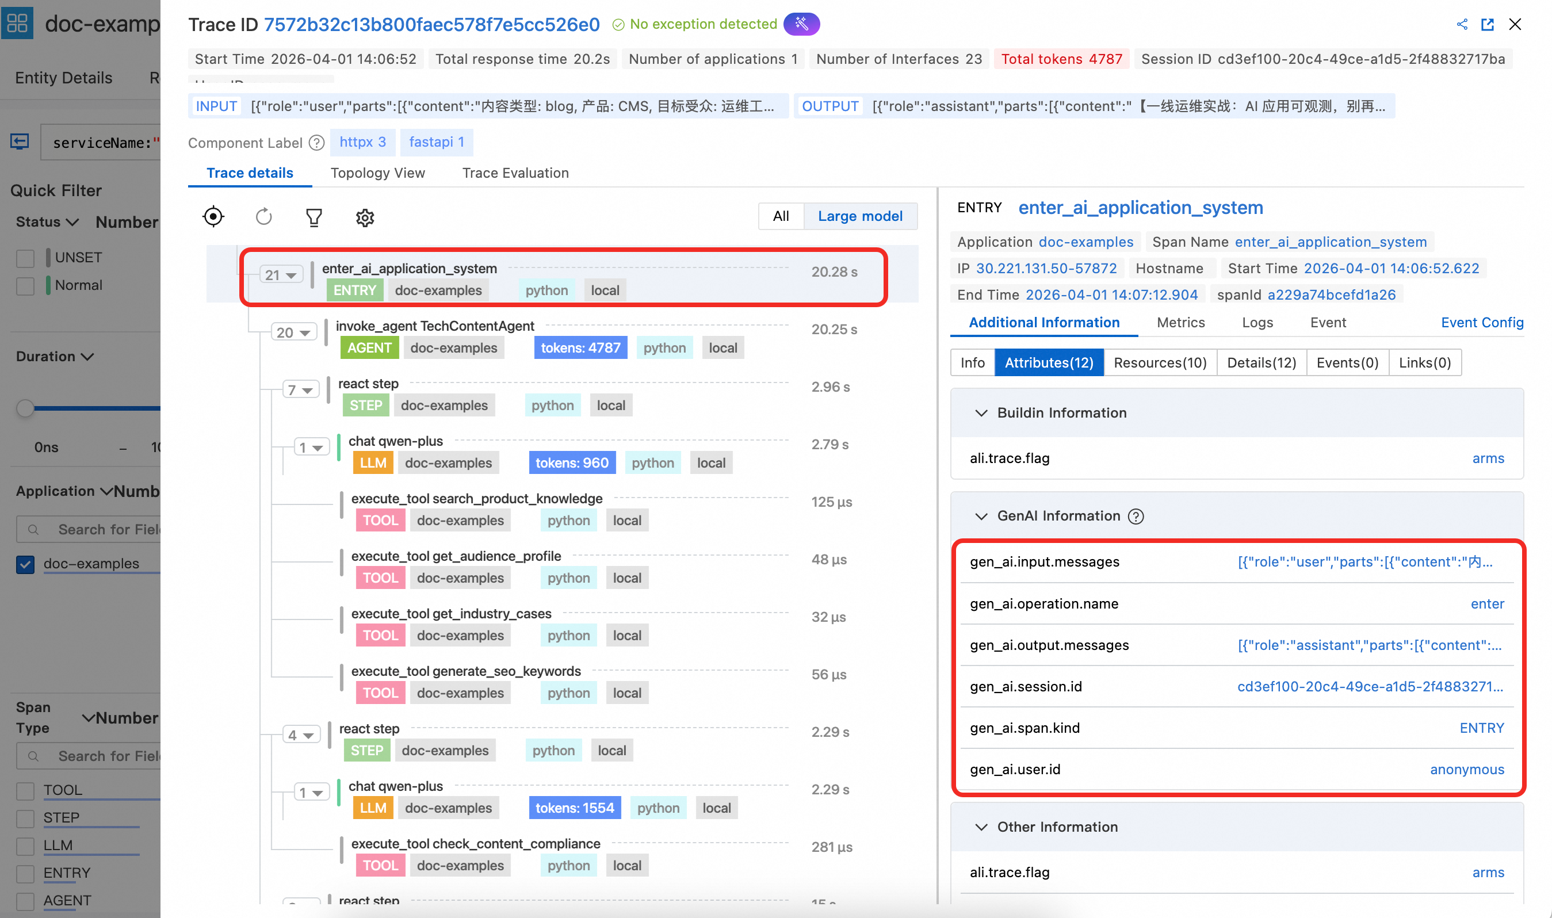Collapse the GenAI Information section

(981, 516)
